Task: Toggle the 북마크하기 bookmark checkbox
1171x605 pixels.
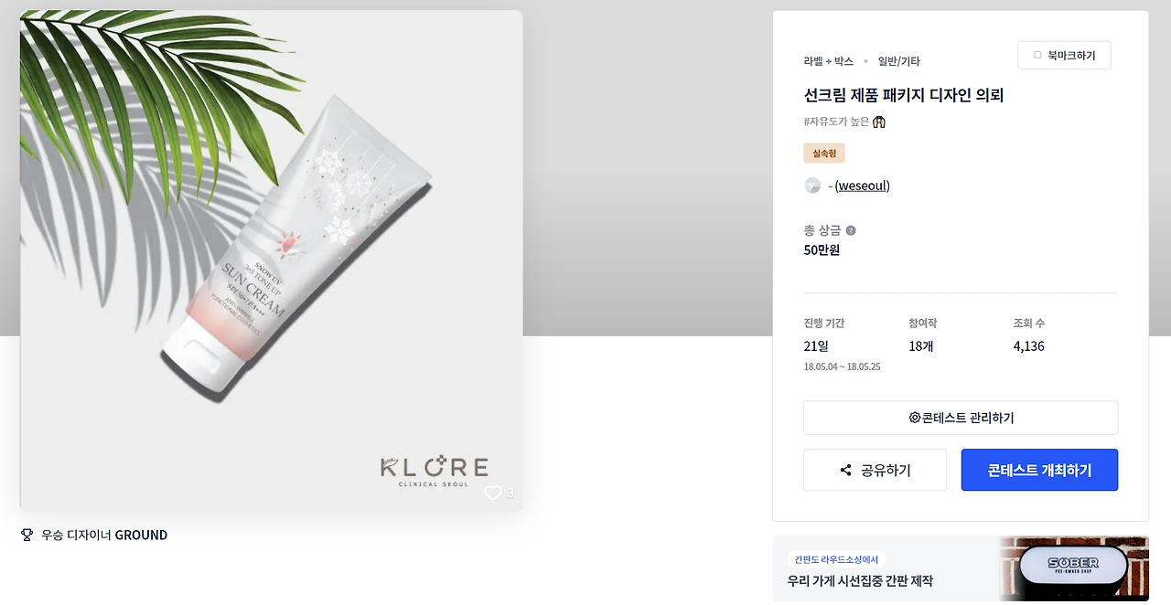Action: [1037, 55]
